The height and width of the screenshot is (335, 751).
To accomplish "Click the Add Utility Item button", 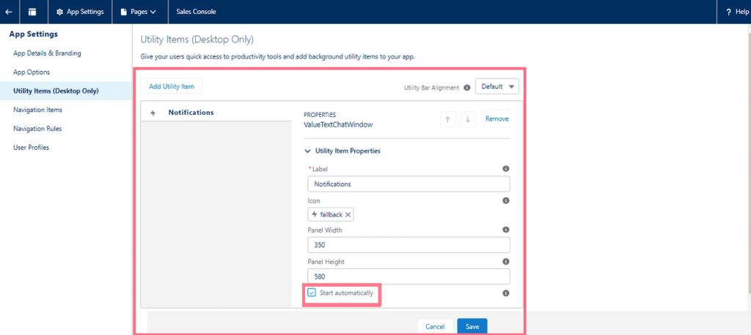I will 172,86.
